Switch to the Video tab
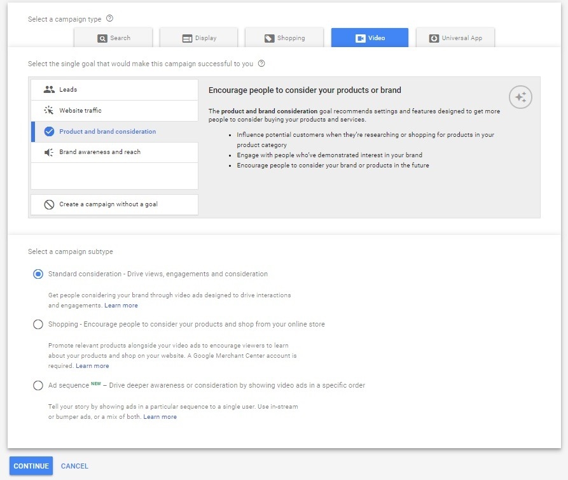Image resolution: width=568 pixels, height=480 pixels. point(370,38)
